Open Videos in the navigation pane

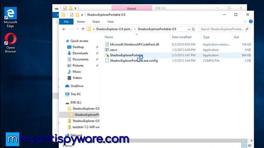click(77, 78)
